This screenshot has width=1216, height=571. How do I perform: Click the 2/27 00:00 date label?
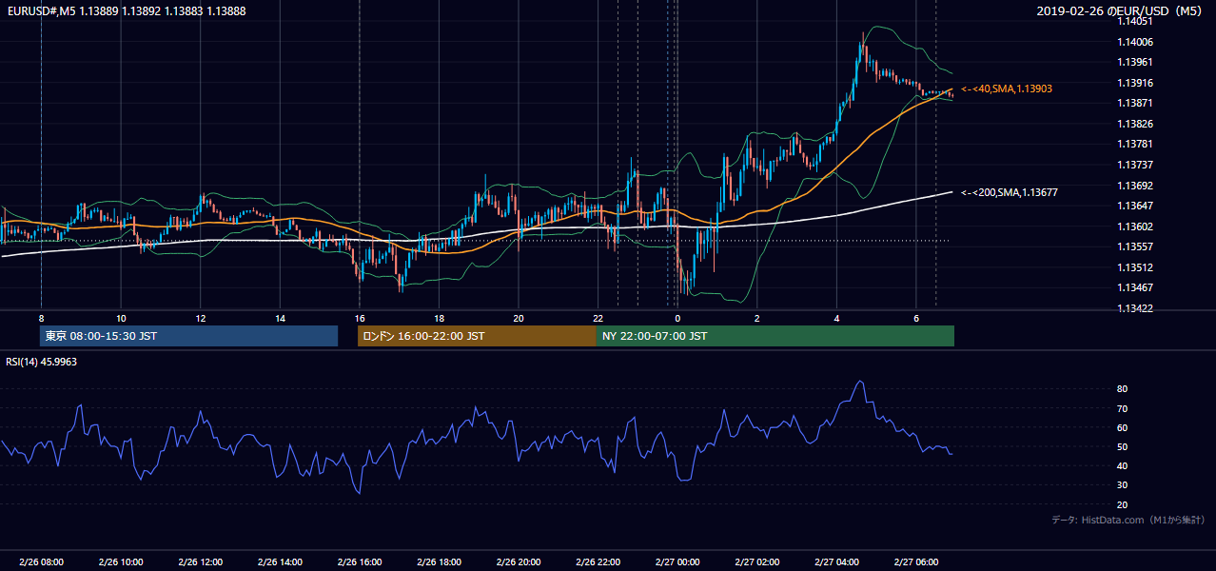(x=677, y=562)
